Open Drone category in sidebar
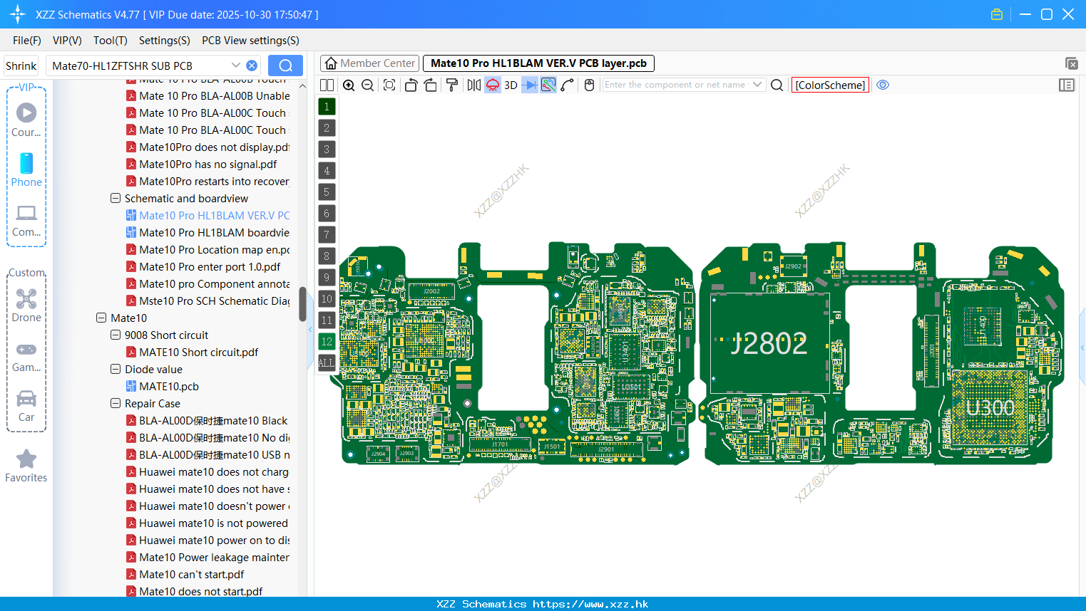Image resolution: width=1086 pixels, height=611 pixels. point(26,305)
